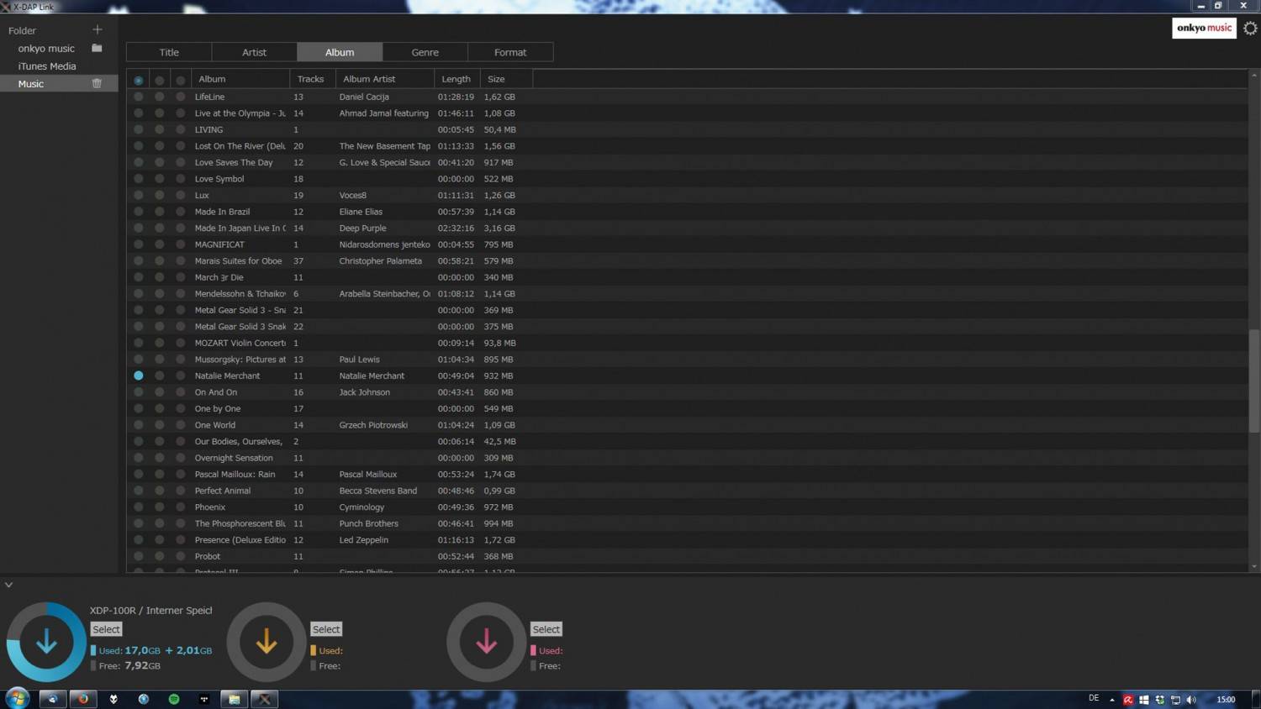Image resolution: width=1261 pixels, height=709 pixels.
Task: Open the onkyo music store logo
Action: [x=1204, y=28]
